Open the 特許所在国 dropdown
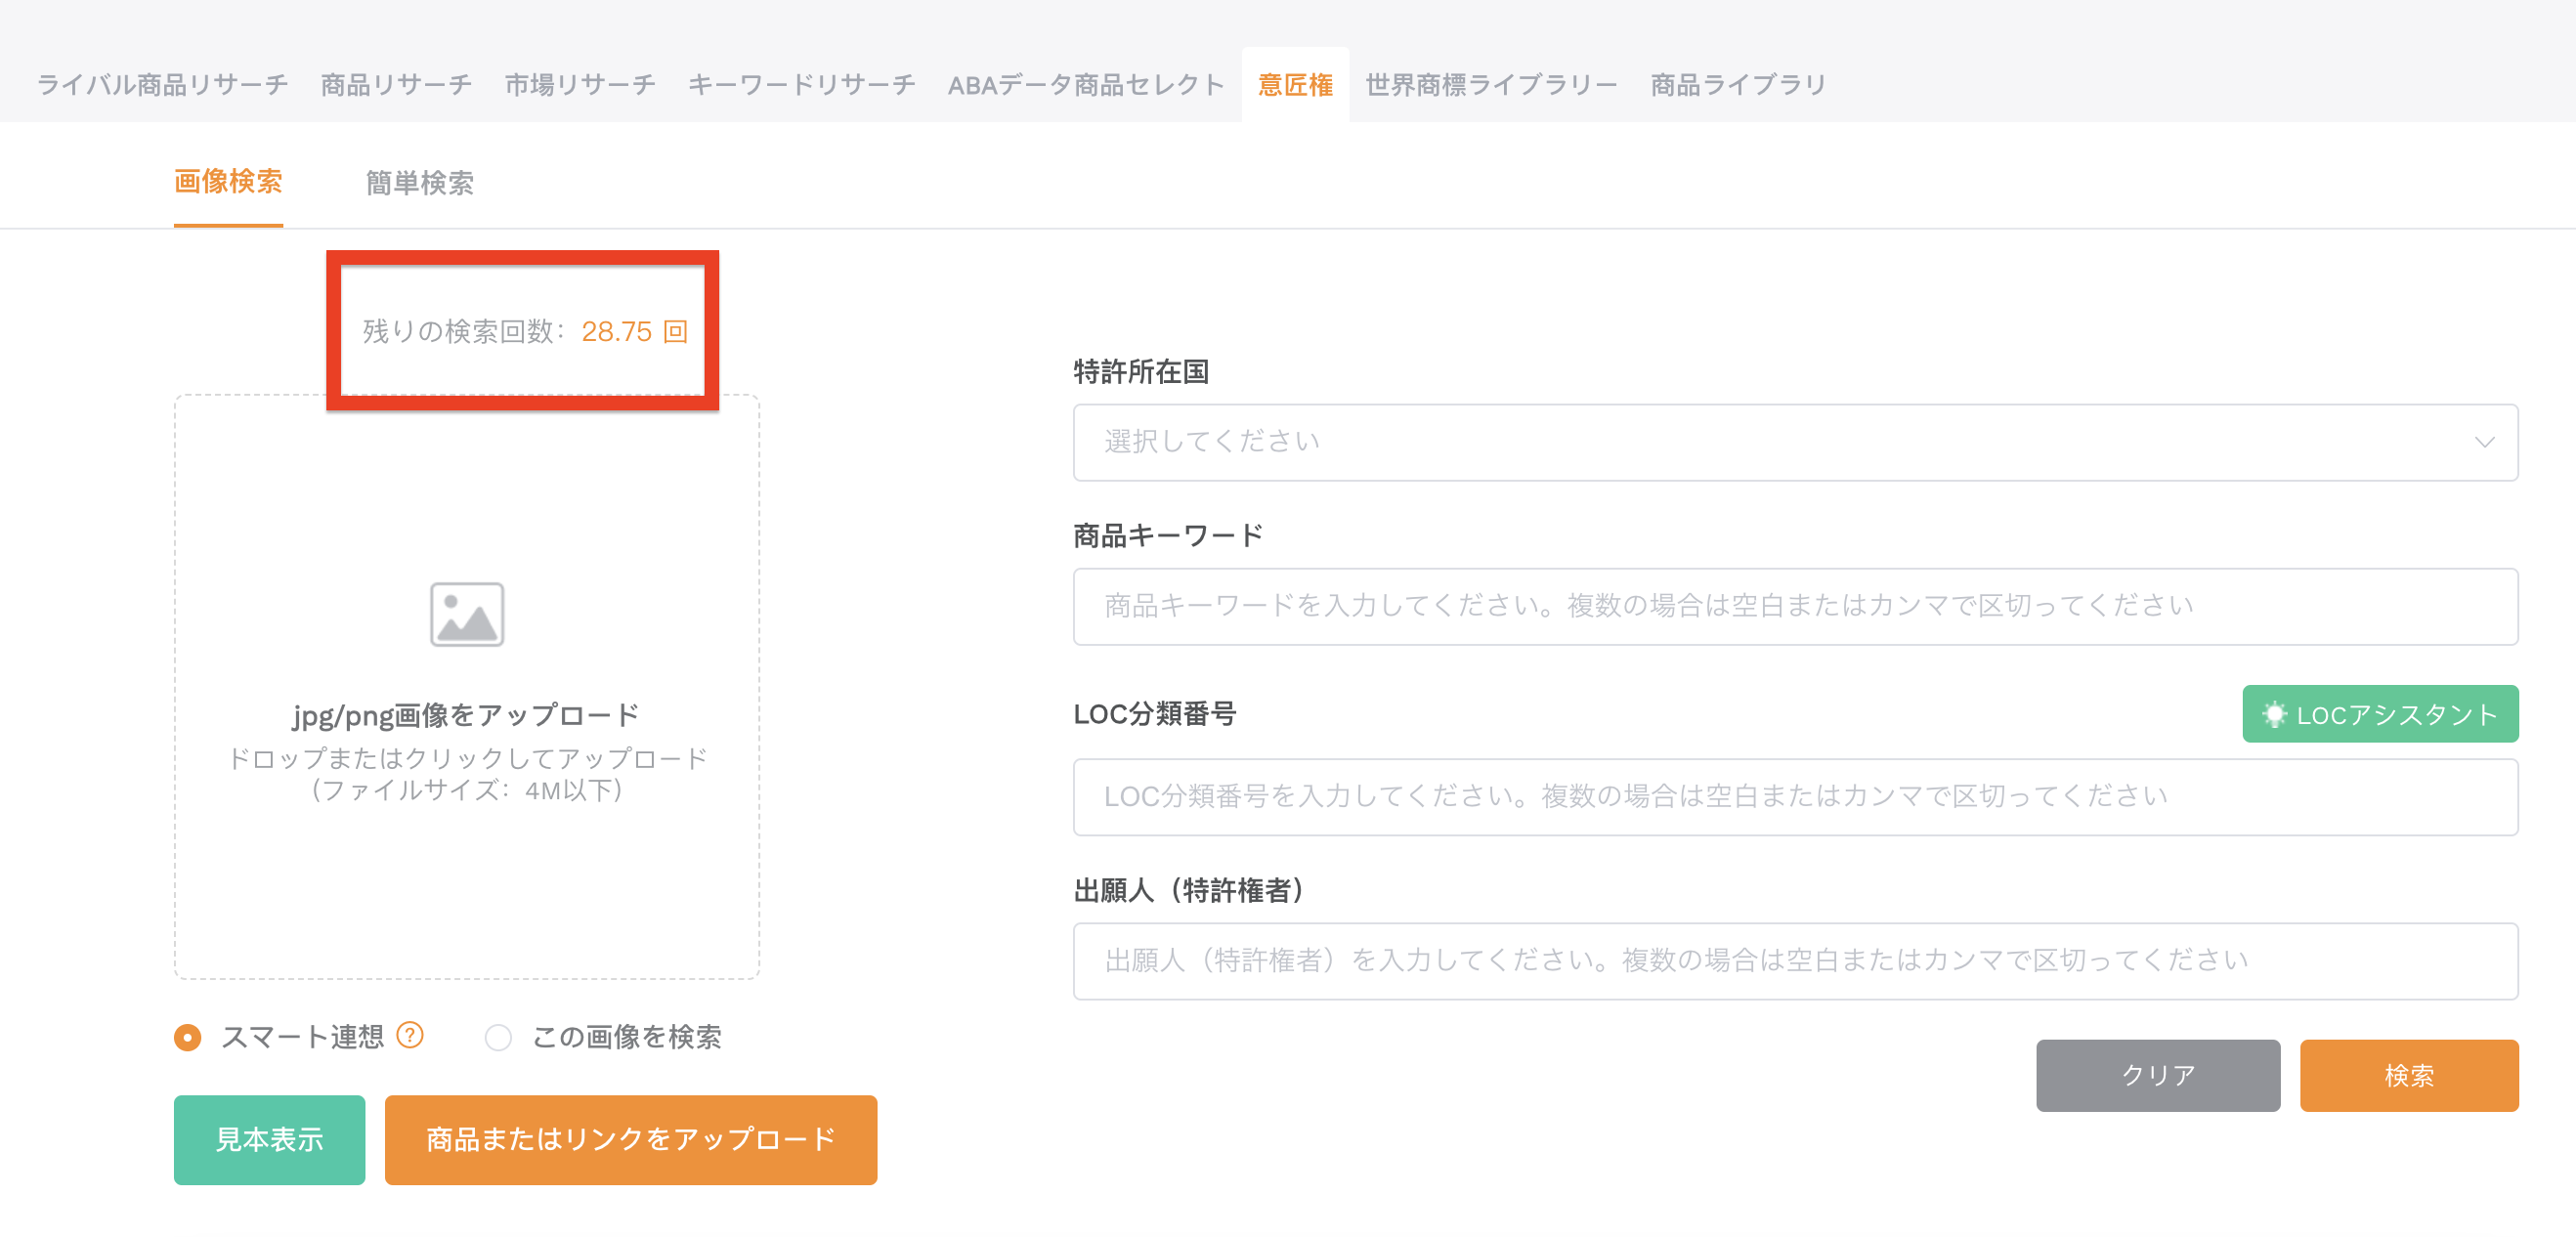 coord(1795,442)
